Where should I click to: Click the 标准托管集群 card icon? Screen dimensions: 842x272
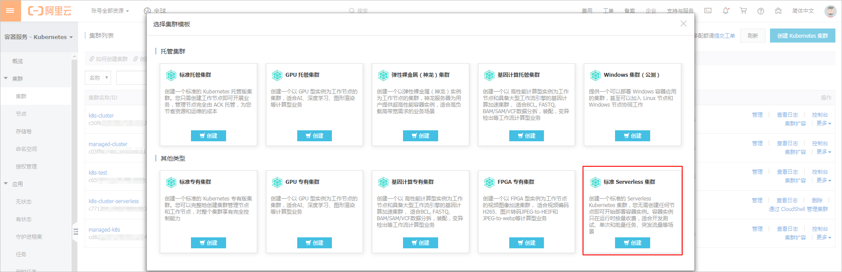pos(171,75)
